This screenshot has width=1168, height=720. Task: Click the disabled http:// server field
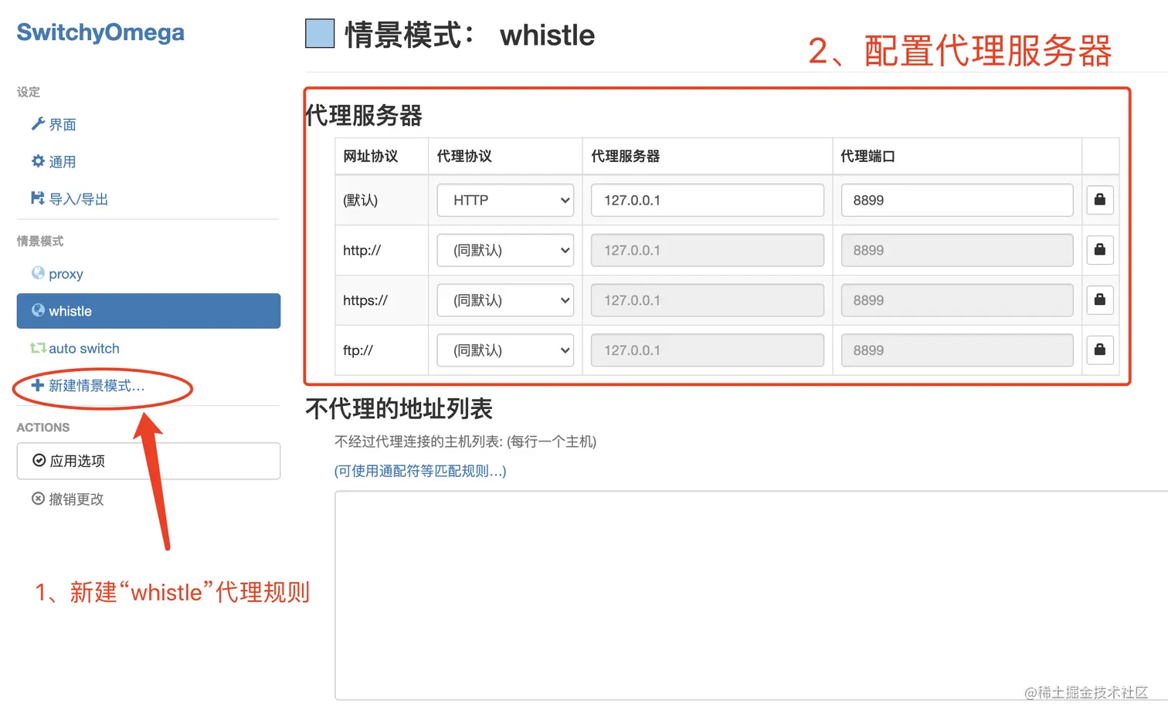[x=708, y=250]
